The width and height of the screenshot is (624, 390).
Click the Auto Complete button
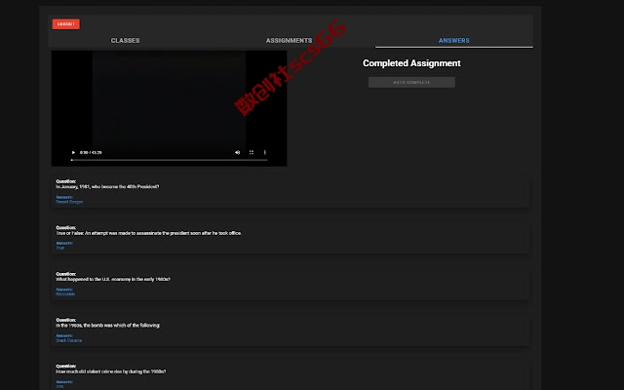pyautogui.click(x=411, y=82)
